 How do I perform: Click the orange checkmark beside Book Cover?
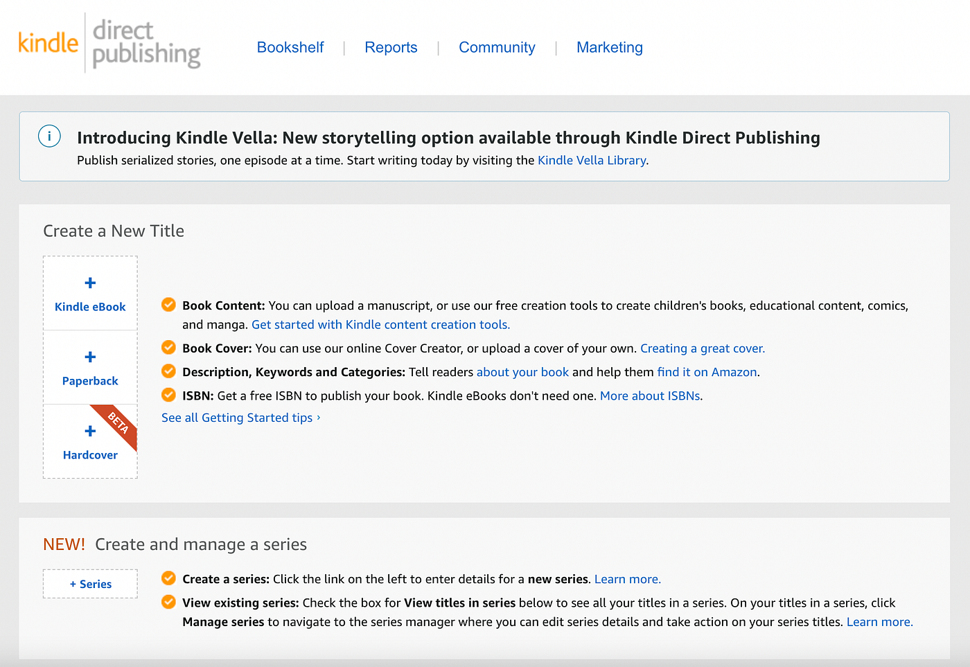(168, 348)
